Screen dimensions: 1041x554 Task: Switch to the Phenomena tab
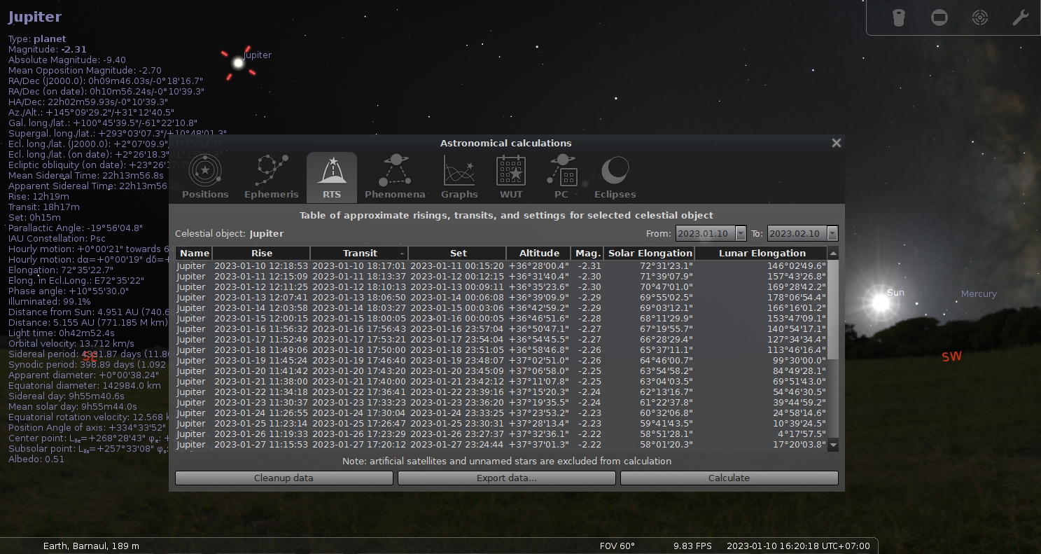pos(395,178)
